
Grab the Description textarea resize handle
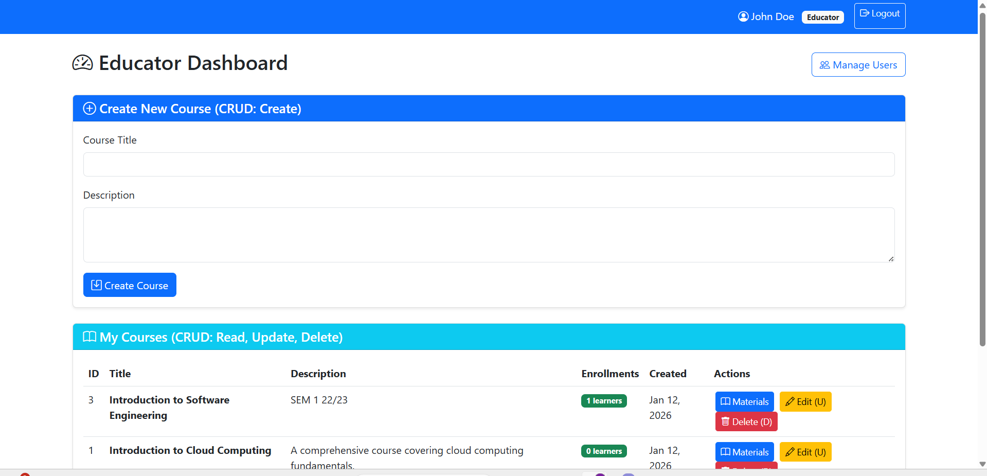point(891,259)
